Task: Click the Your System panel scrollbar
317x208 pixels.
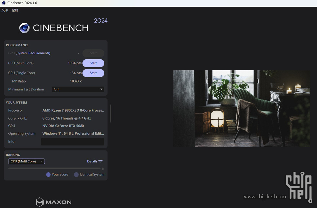Action: 110,113
